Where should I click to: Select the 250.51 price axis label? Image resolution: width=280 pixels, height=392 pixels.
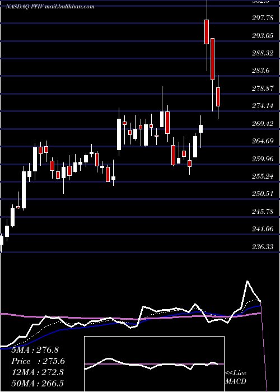[262, 194]
